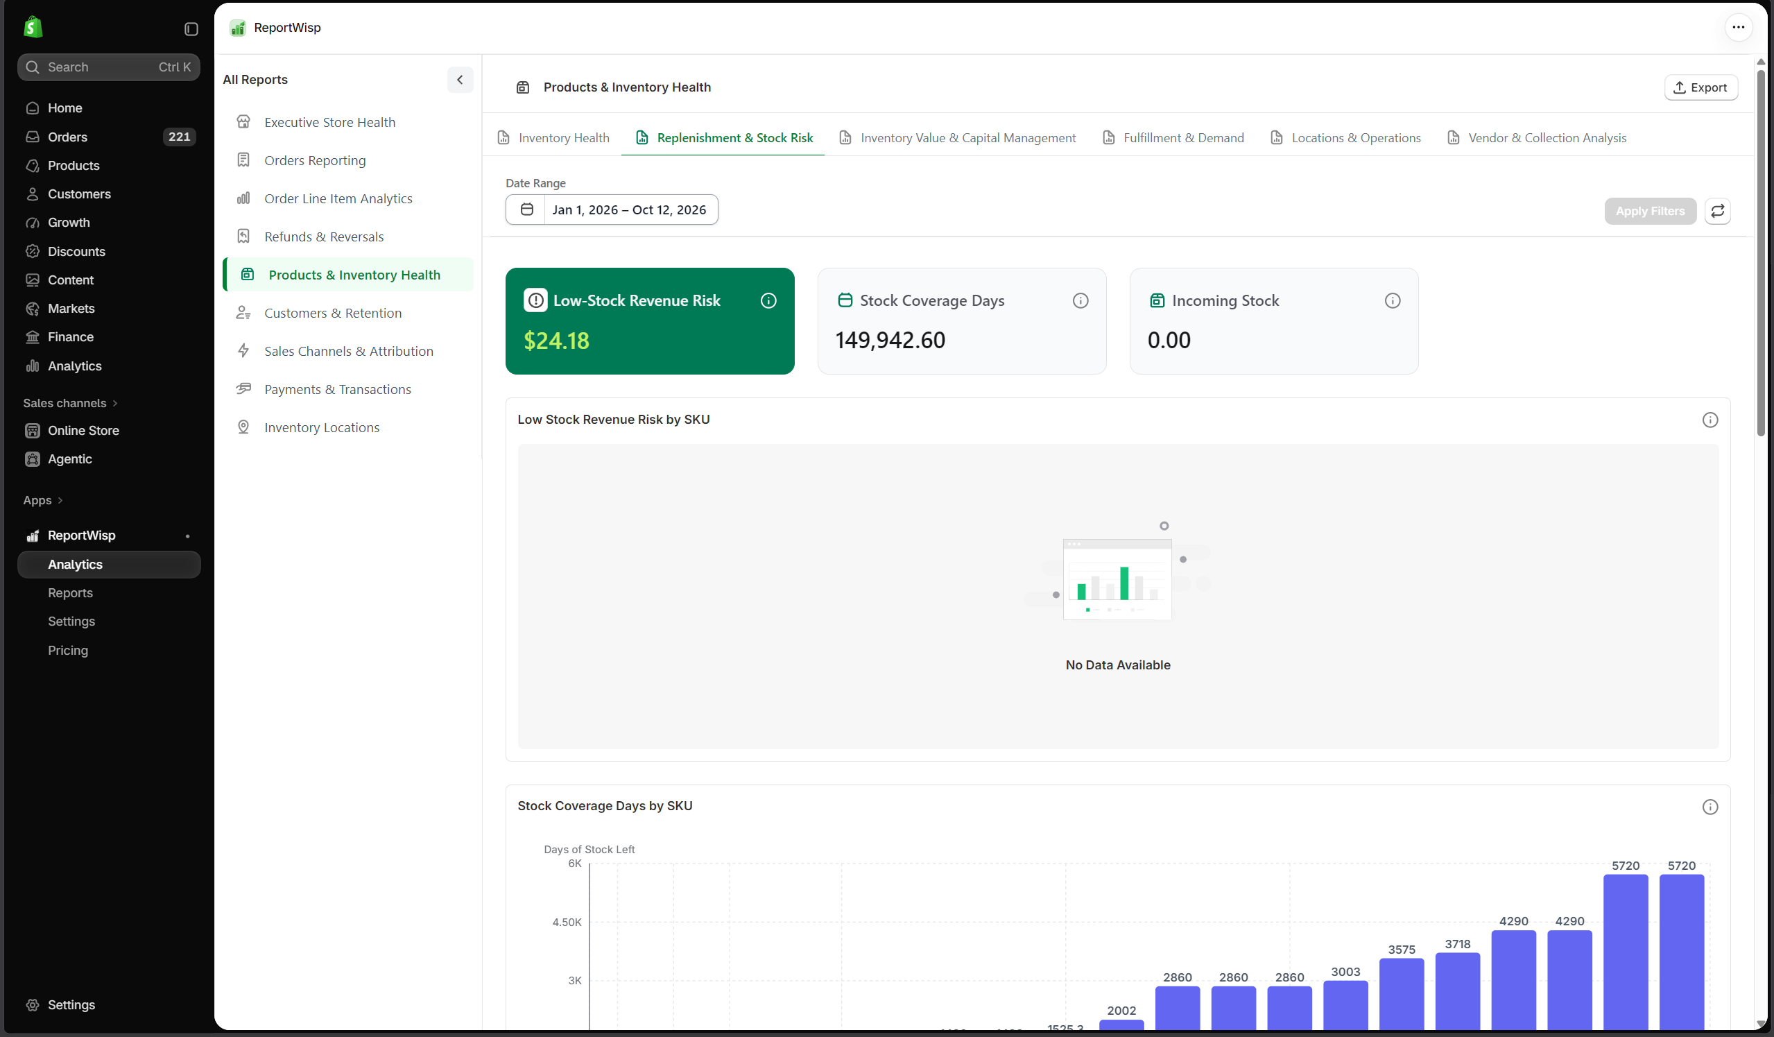This screenshot has height=1037, width=1774.
Task: Switch to Fulfillment & Demand tab
Action: (1173, 138)
